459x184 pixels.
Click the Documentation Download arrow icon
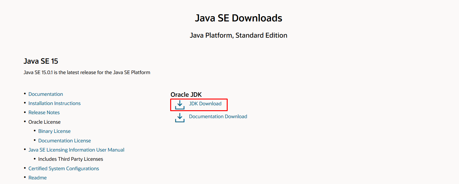(x=180, y=118)
